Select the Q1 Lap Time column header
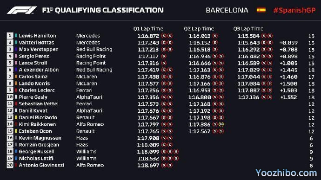Image resolution: width=321 pixels, height=180 pixels. click(148, 29)
